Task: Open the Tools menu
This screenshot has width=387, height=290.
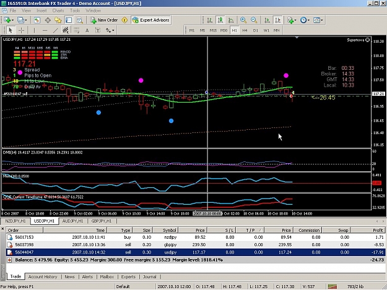Action: pyautogui.click(x=75, y=11)
